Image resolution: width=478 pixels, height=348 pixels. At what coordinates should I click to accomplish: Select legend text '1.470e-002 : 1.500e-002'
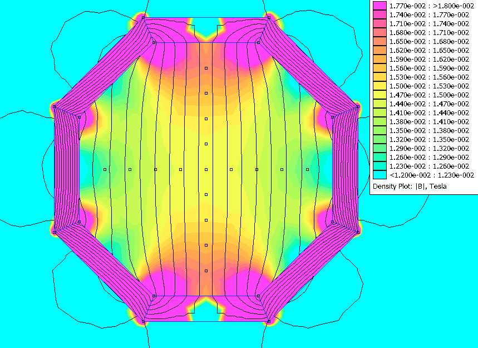coord(429,95)
